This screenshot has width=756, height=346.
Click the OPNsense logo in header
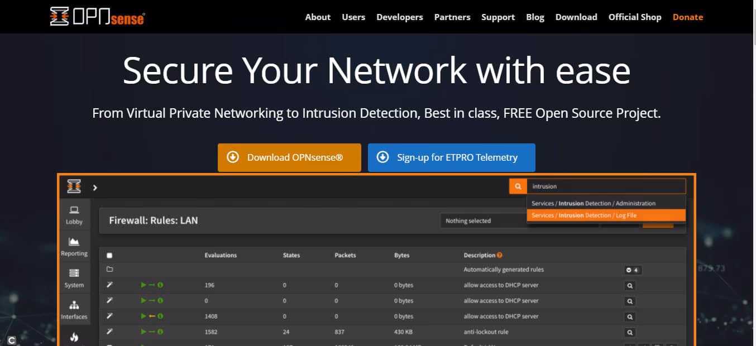(x=97, y=17)
